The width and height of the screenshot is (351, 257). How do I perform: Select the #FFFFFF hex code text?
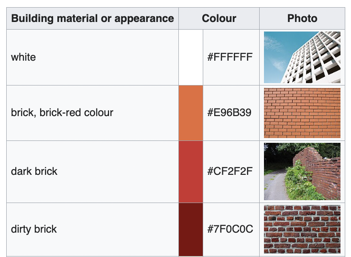tap(230, 57)
